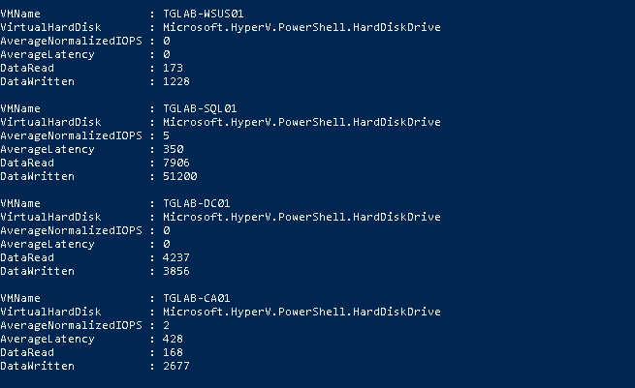Click HardDiskDrive text under TGLAB-SQL01
This screenshot has width=635, height=388.
(397, 122)
